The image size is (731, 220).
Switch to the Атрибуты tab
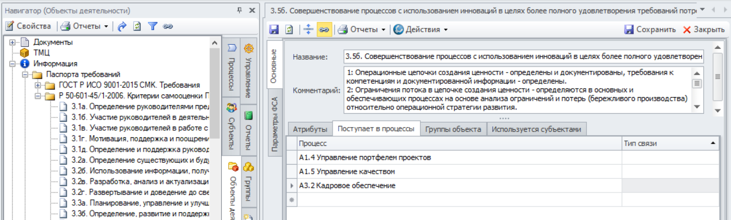tap(310, 129)
